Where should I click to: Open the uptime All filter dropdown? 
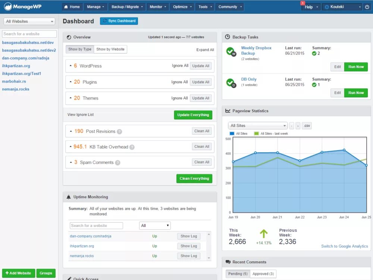[x=155, y=225]
